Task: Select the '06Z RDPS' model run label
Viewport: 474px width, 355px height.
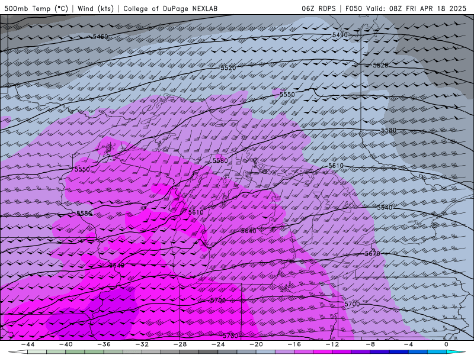Action: (319, 8)
